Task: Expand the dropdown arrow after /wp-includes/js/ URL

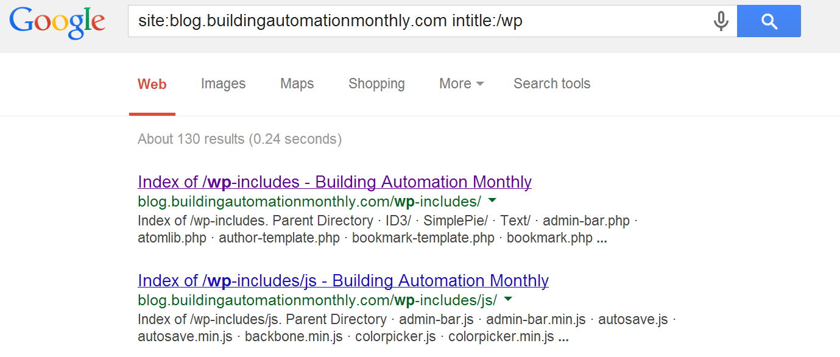Action: [x=508, y=299]
